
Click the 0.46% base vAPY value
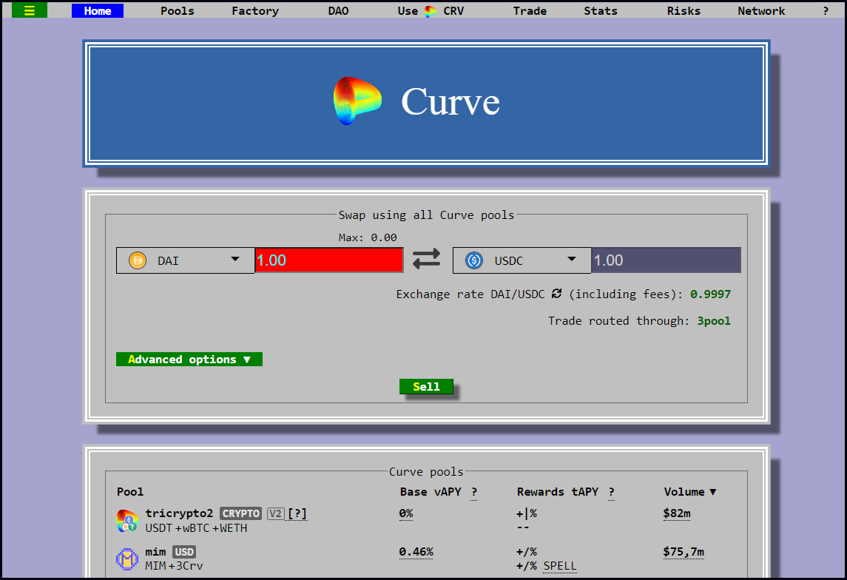pyautogui.click(x=416, y=552)
